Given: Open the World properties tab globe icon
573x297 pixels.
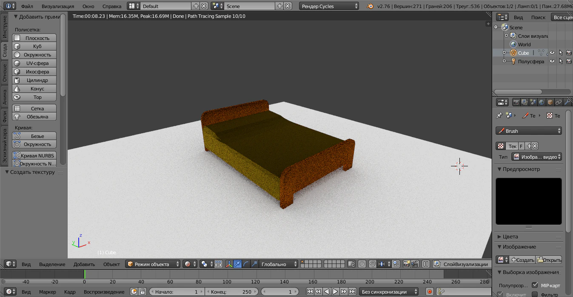Looking at the screenshot, I should [x=542, y=102].
